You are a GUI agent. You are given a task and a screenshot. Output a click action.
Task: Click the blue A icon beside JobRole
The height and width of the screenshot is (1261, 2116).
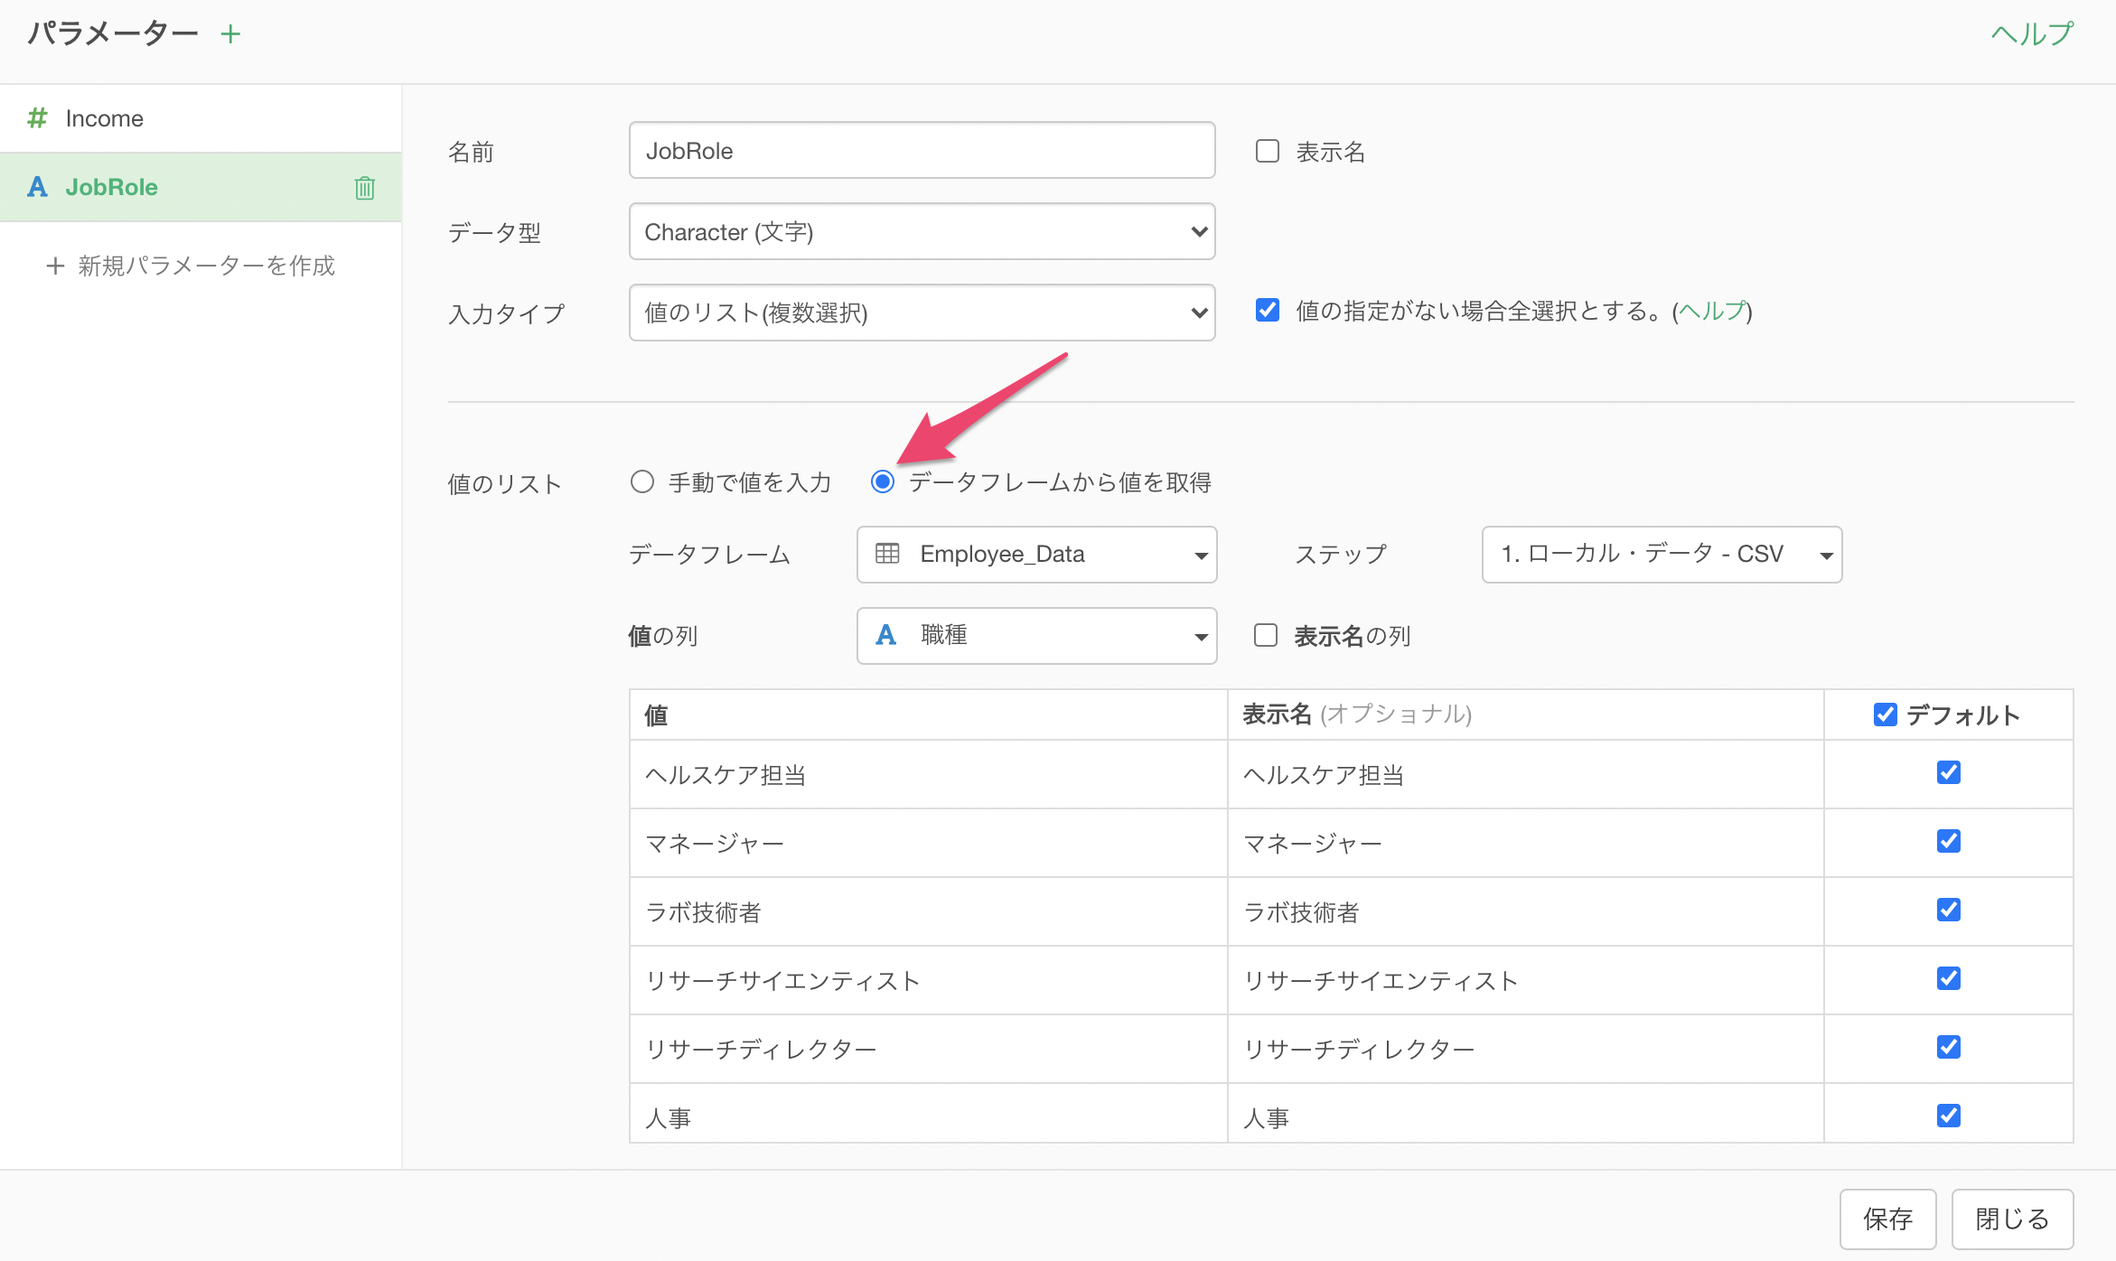[x=37, y=187]
